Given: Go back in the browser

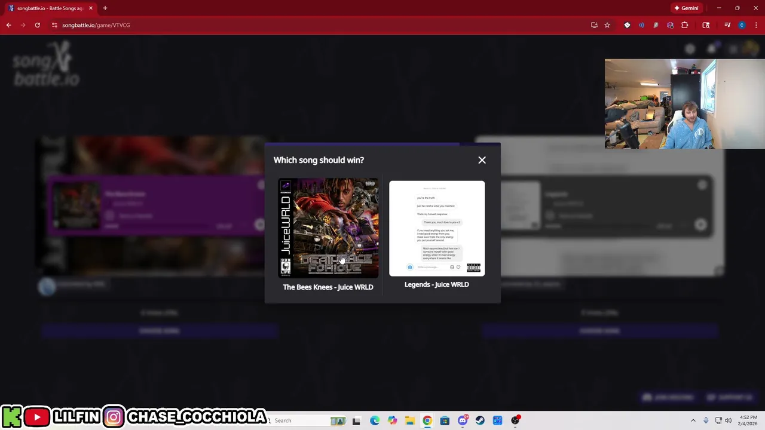Looking at the screenshot, I should [9, 25].
